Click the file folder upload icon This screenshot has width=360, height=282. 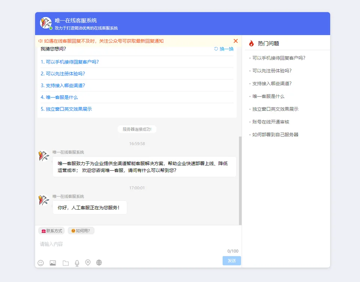pos(66,263)
